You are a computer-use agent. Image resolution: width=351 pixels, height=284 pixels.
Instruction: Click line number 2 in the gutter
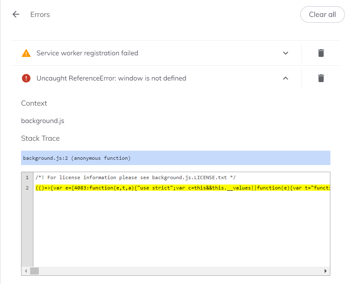[x=27, y=188]
